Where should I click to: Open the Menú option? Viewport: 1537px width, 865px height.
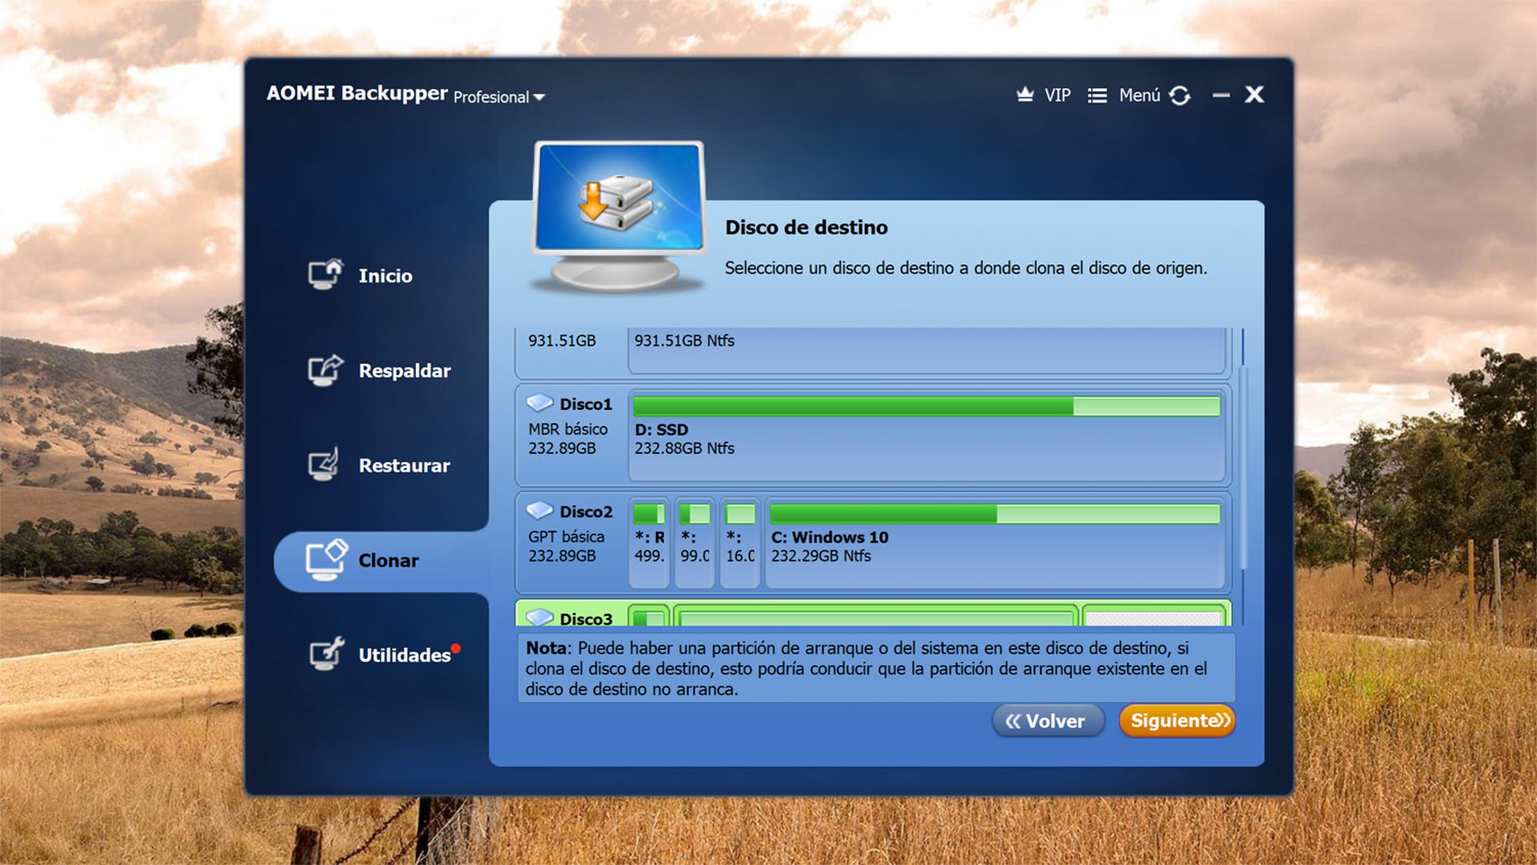[1140, 95]
